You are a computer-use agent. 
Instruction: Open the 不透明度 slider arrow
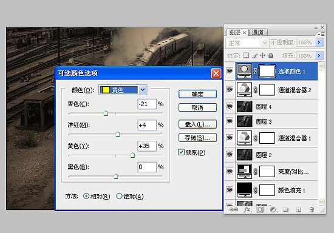(x=319, y=42)
